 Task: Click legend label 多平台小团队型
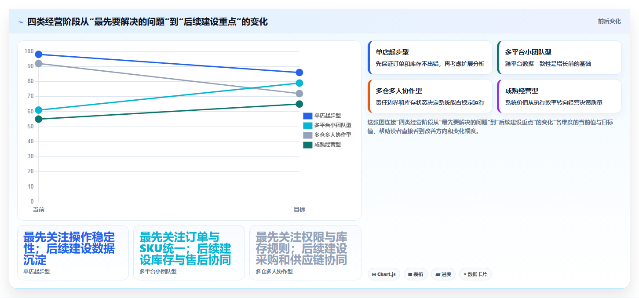[x=333, y=125]
